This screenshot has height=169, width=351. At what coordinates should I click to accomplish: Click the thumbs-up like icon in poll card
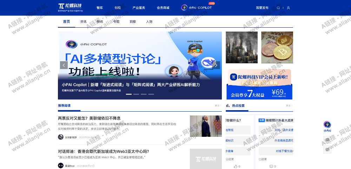point(236,166)
